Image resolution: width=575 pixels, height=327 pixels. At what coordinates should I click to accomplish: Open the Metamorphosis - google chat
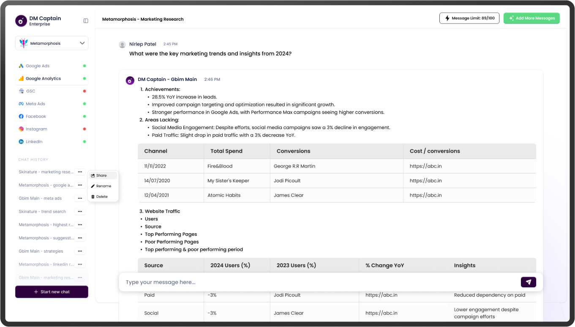click(x=46, y=185)
